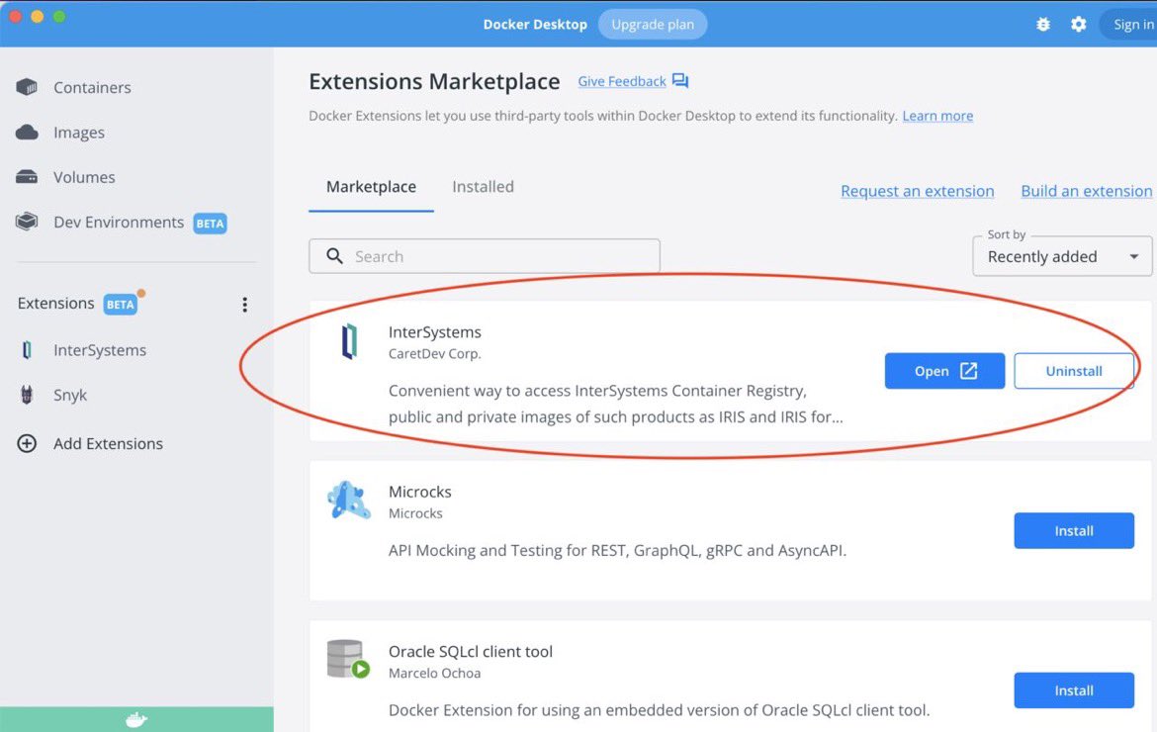Click the Microcks description text

pos(617,550)
